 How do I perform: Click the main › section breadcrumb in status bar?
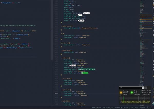[x=97, y=107]
